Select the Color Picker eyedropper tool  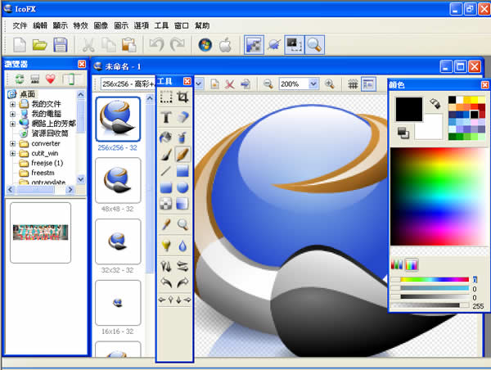tap(166, 224)
